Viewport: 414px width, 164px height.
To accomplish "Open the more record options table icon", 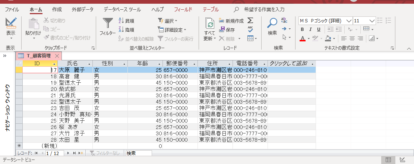I will pyautogui.click(x=250, y=38).
